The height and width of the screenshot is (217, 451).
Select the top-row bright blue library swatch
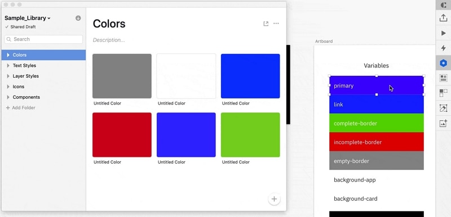250,76
